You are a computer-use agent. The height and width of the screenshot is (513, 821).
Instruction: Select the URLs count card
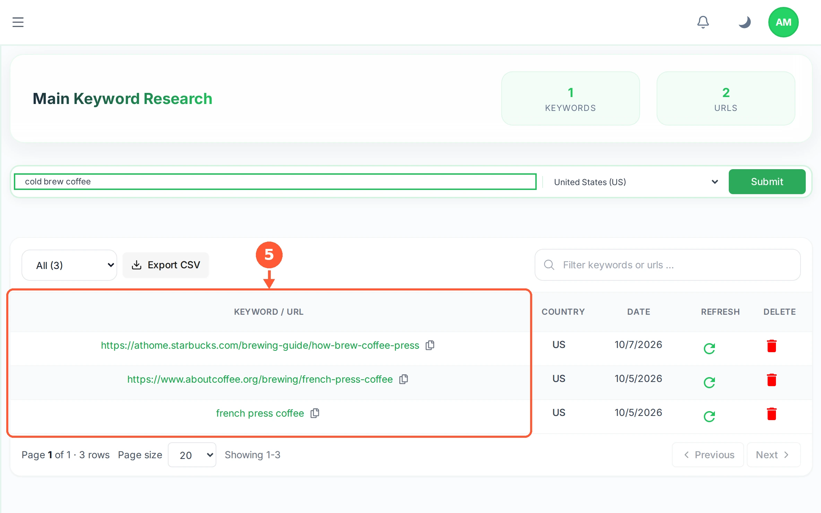coord(726,98)
